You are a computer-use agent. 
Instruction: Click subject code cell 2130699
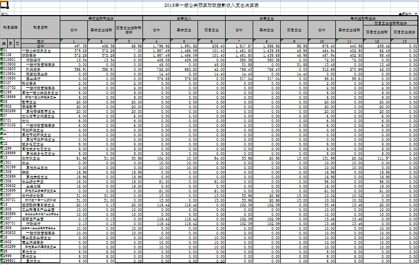[10, 191]
